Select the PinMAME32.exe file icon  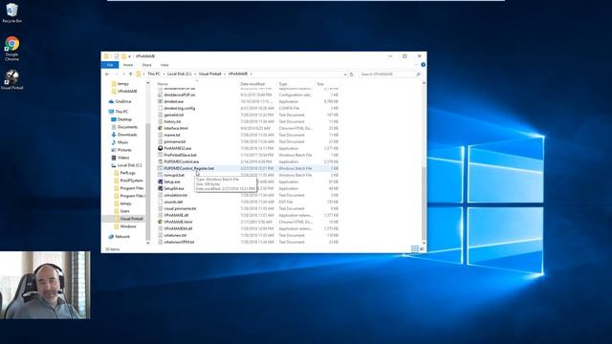click(160, 148)
